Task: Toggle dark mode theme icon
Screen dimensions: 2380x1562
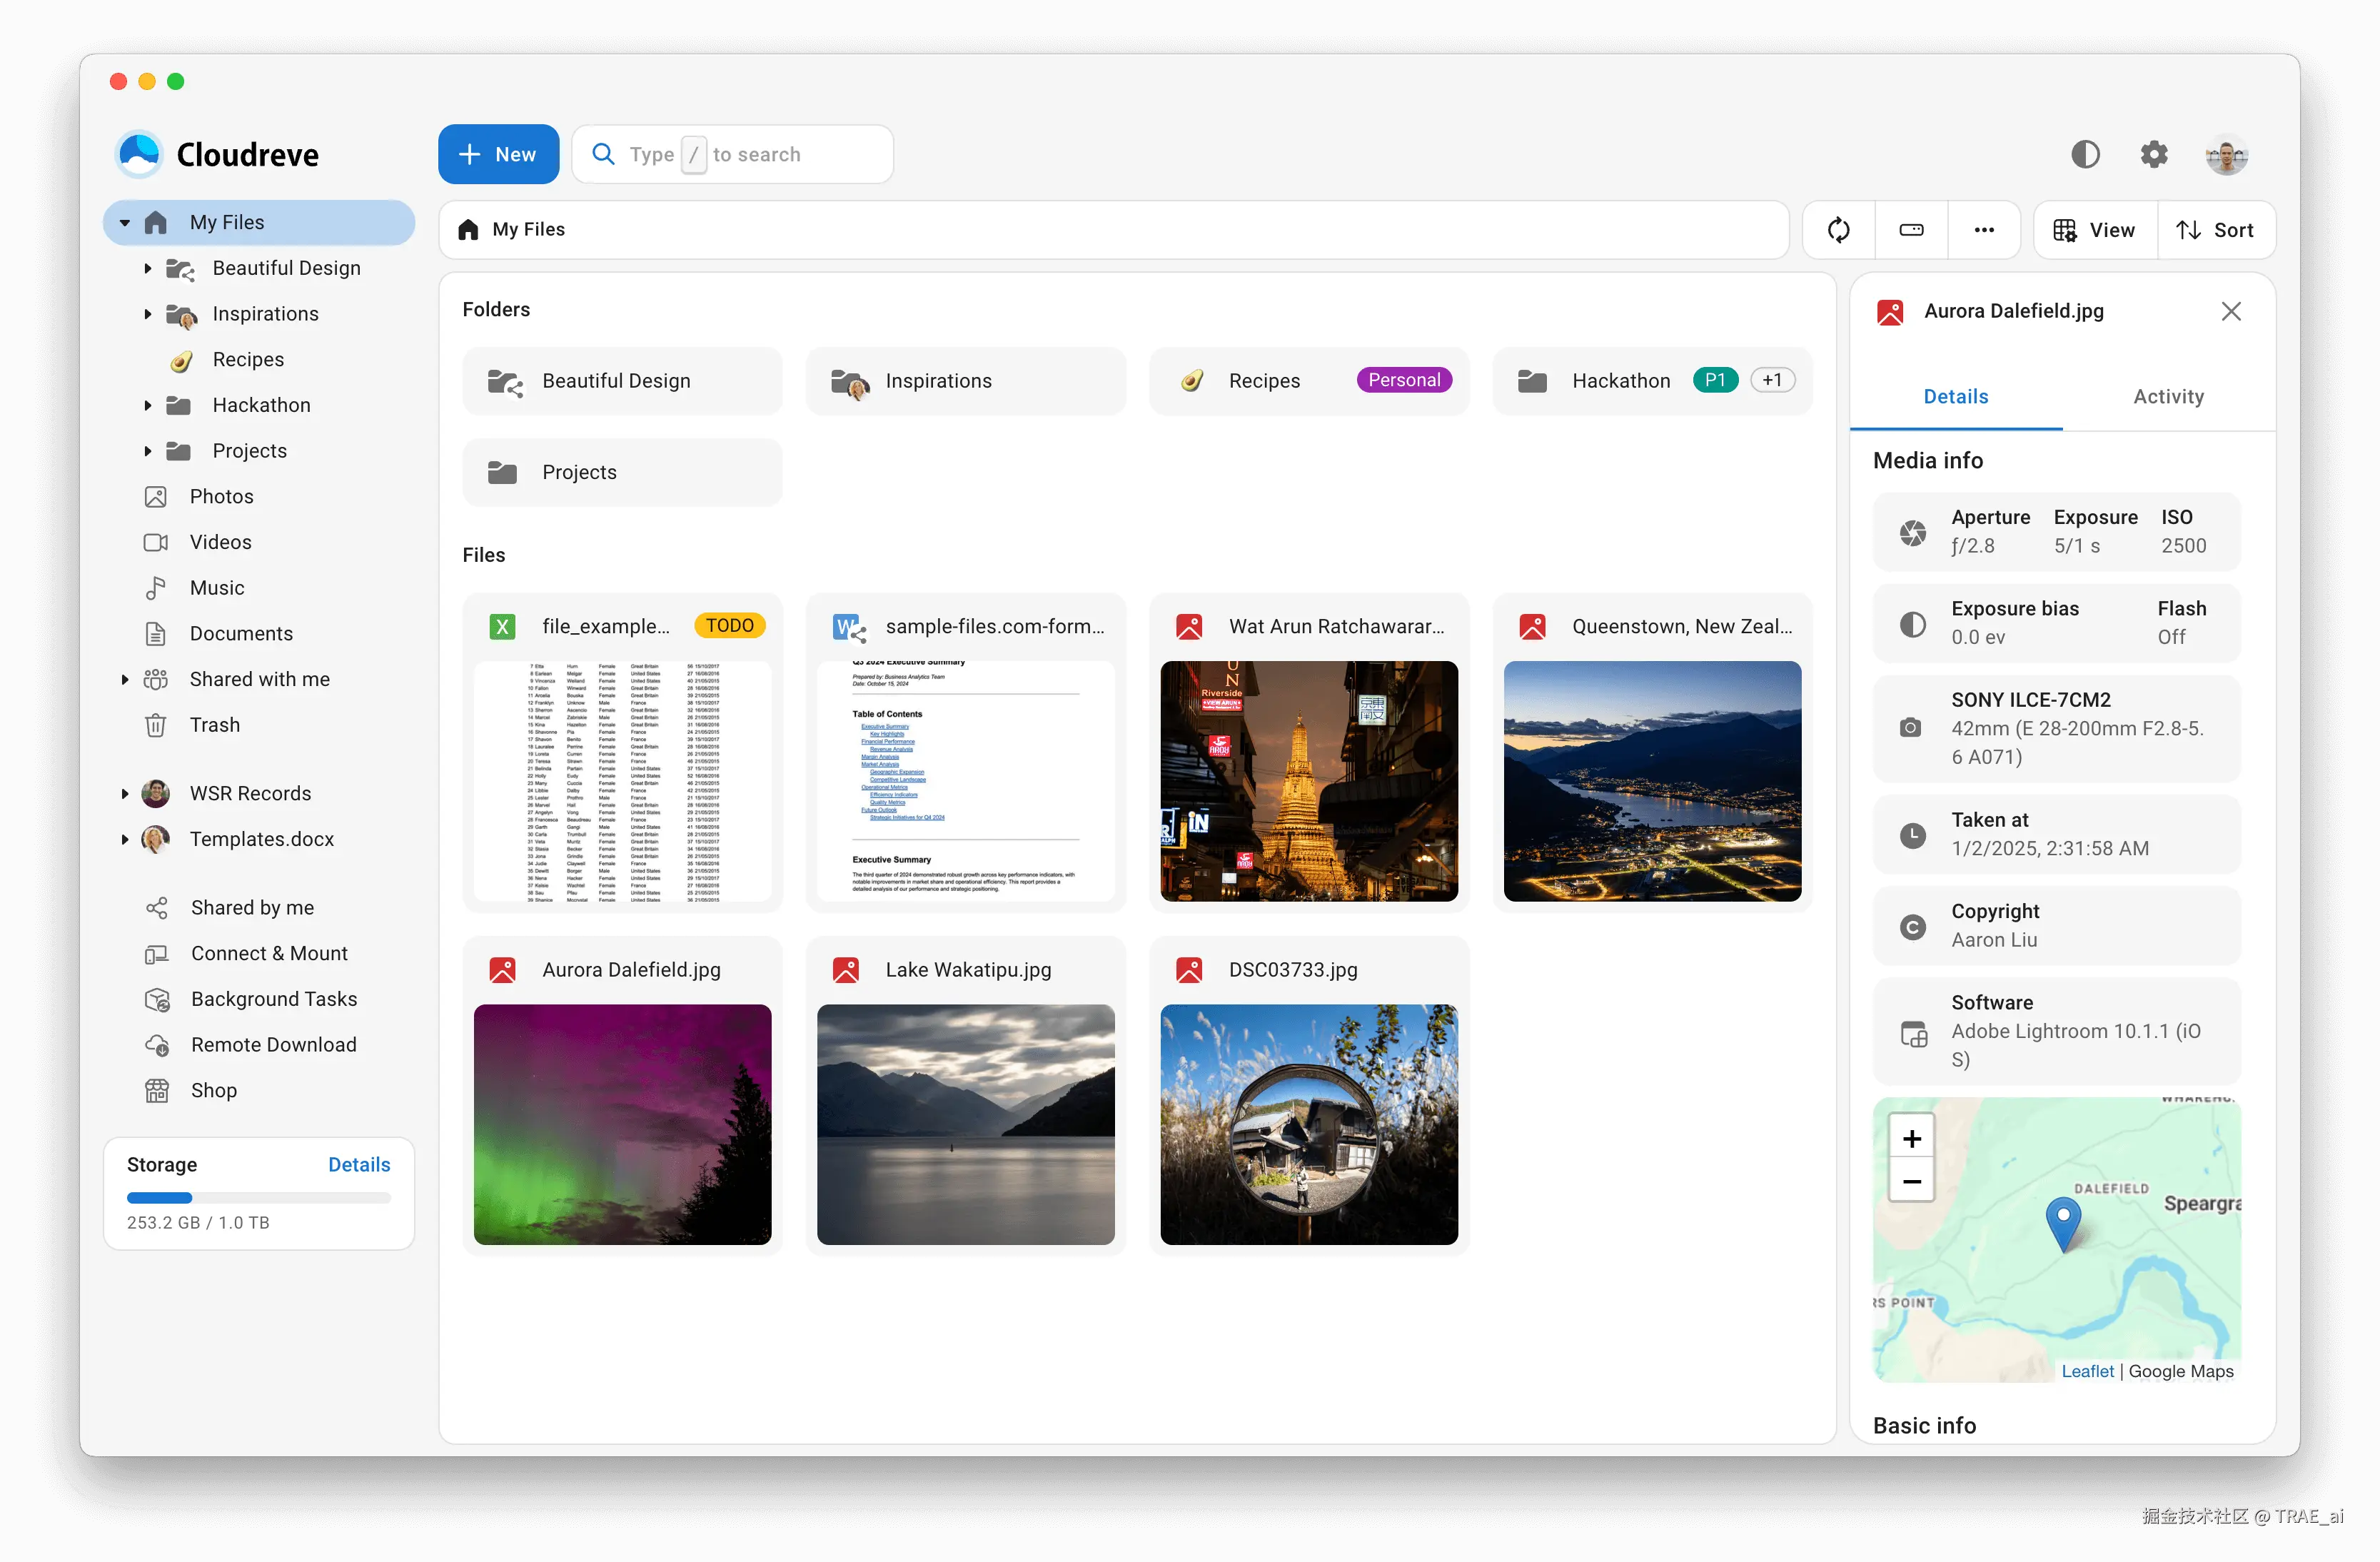Action: (x=2085, y=154)
